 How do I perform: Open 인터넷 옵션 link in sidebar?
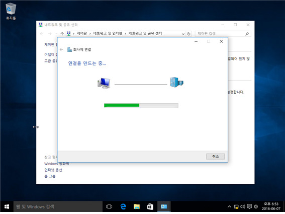53,170
